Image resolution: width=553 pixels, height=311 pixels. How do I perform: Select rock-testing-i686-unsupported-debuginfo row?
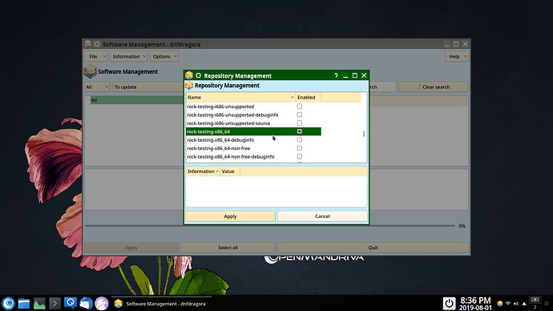[x=253, y=115]
